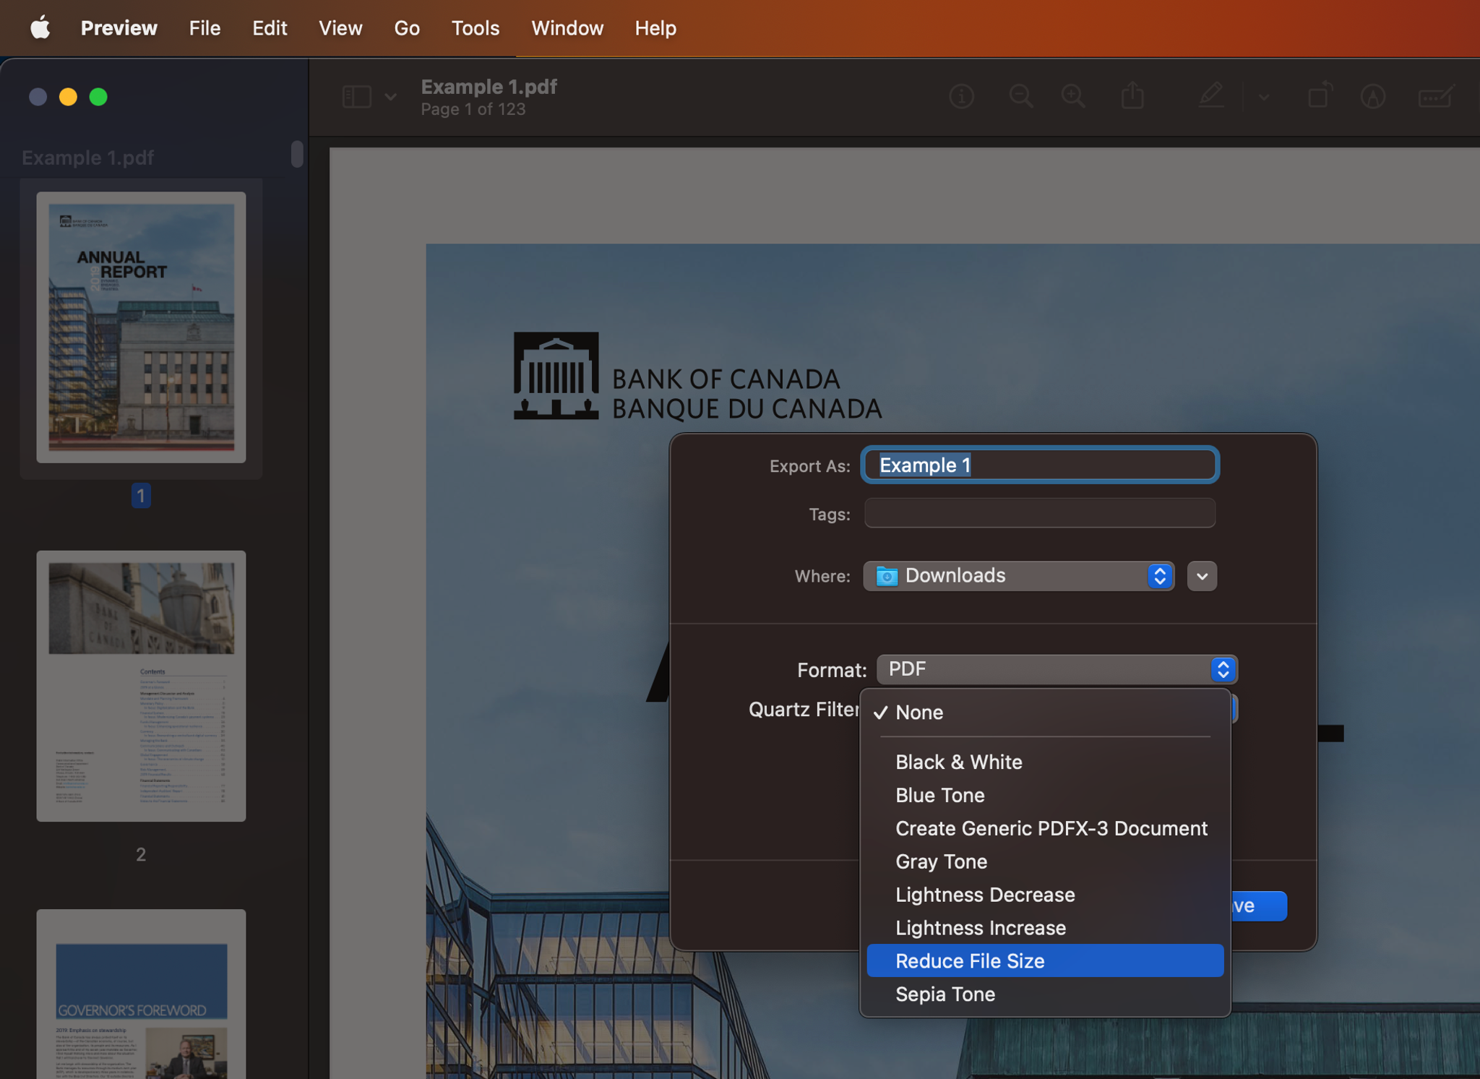
Task: Open the Apple menu
Action: (x=40, y=28)
